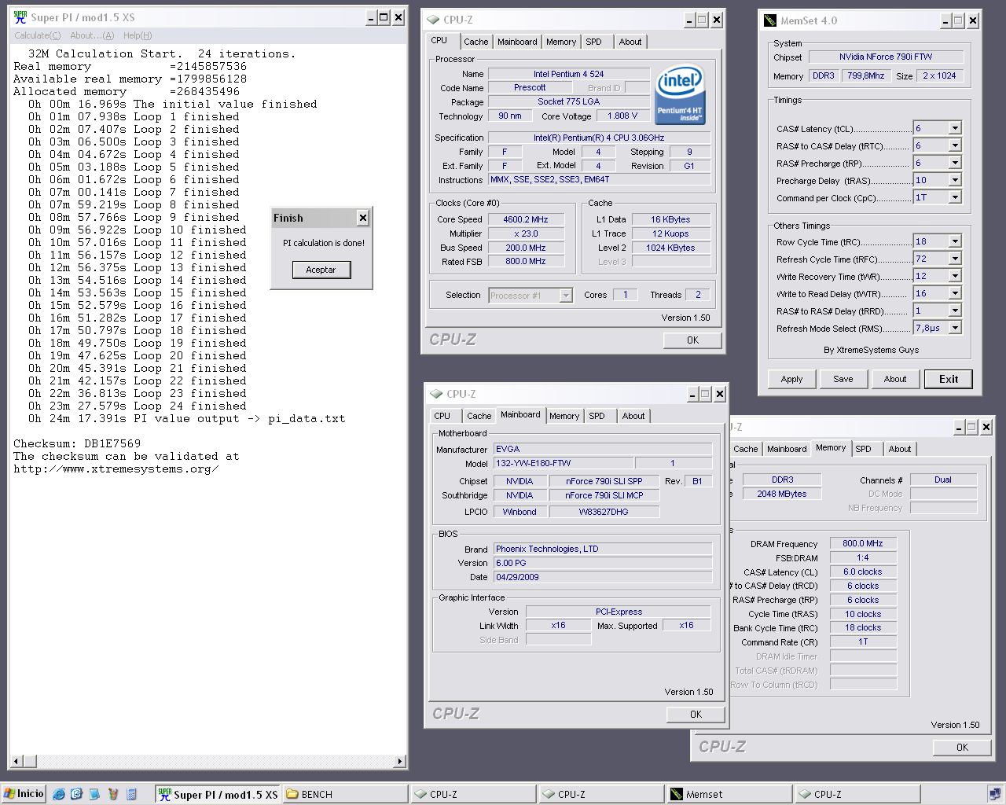Screen dimensions: 1006x805
Task: Expand the Refresh Mode Select (RMS) dropdown
Action: [x=955, y=328]
